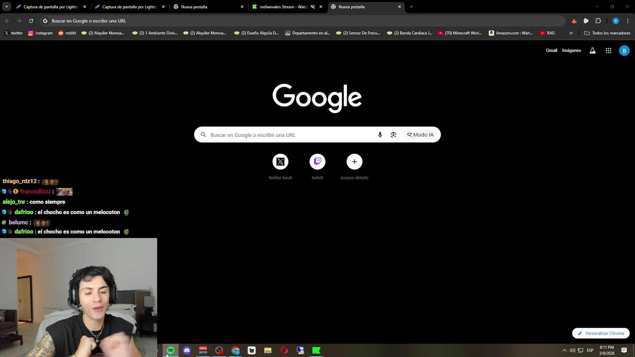The image size is (635, 357).
Task: Open the Departamento en al... bookmark
Action: (308, 33)
